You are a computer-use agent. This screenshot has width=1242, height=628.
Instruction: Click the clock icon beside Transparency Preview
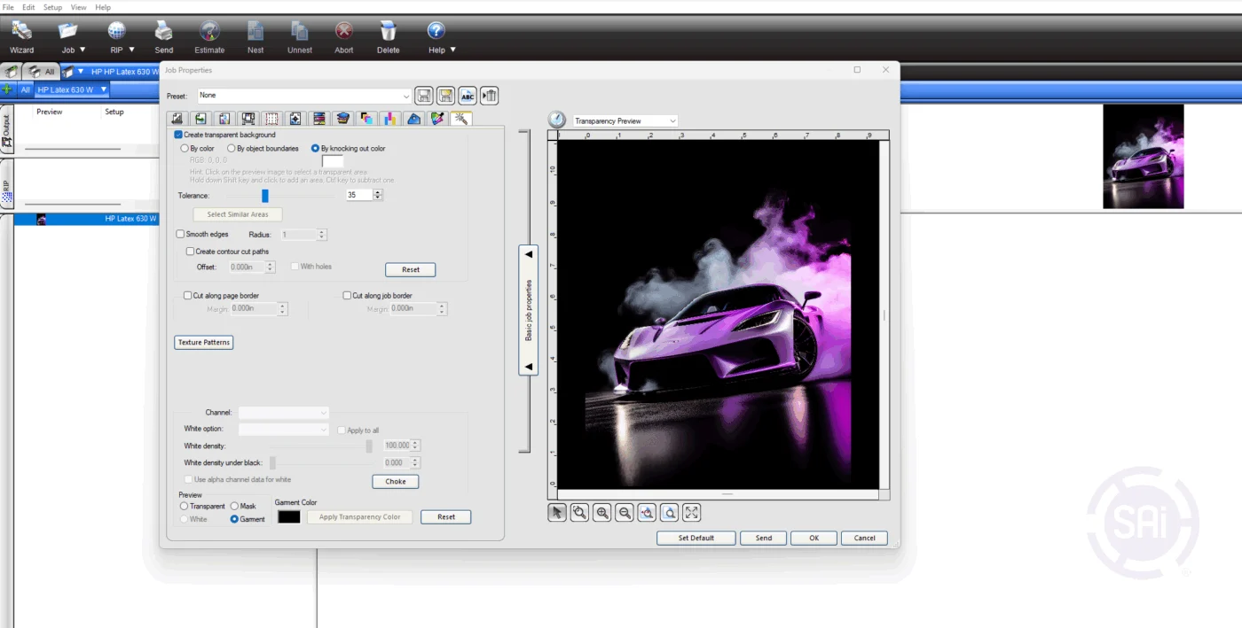557,120
